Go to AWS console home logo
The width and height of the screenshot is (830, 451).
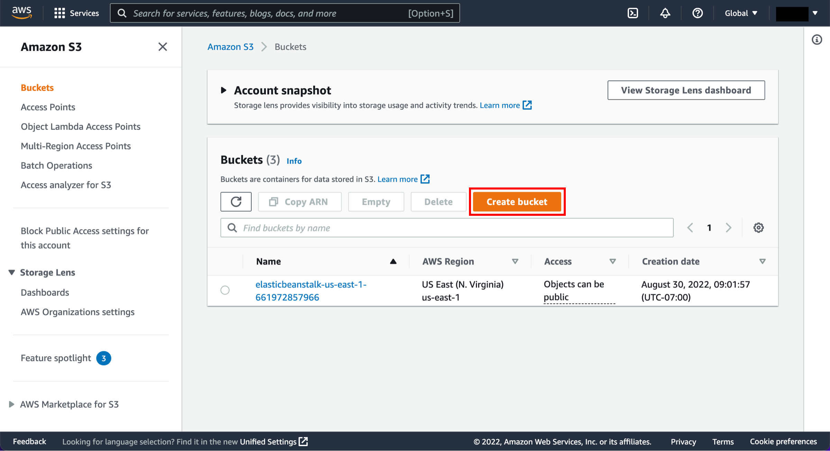coord(21,12)
